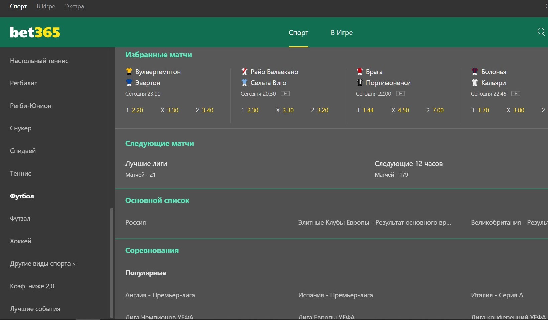The image size is (548, 320).
Task: Bet on Райо Вальекано win at 2.30
Action: [x=250, y=110]
